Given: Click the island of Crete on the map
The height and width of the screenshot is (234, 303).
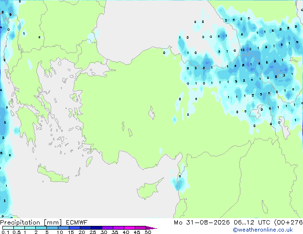Looking at the screenshot, I should tap(54, 174).
